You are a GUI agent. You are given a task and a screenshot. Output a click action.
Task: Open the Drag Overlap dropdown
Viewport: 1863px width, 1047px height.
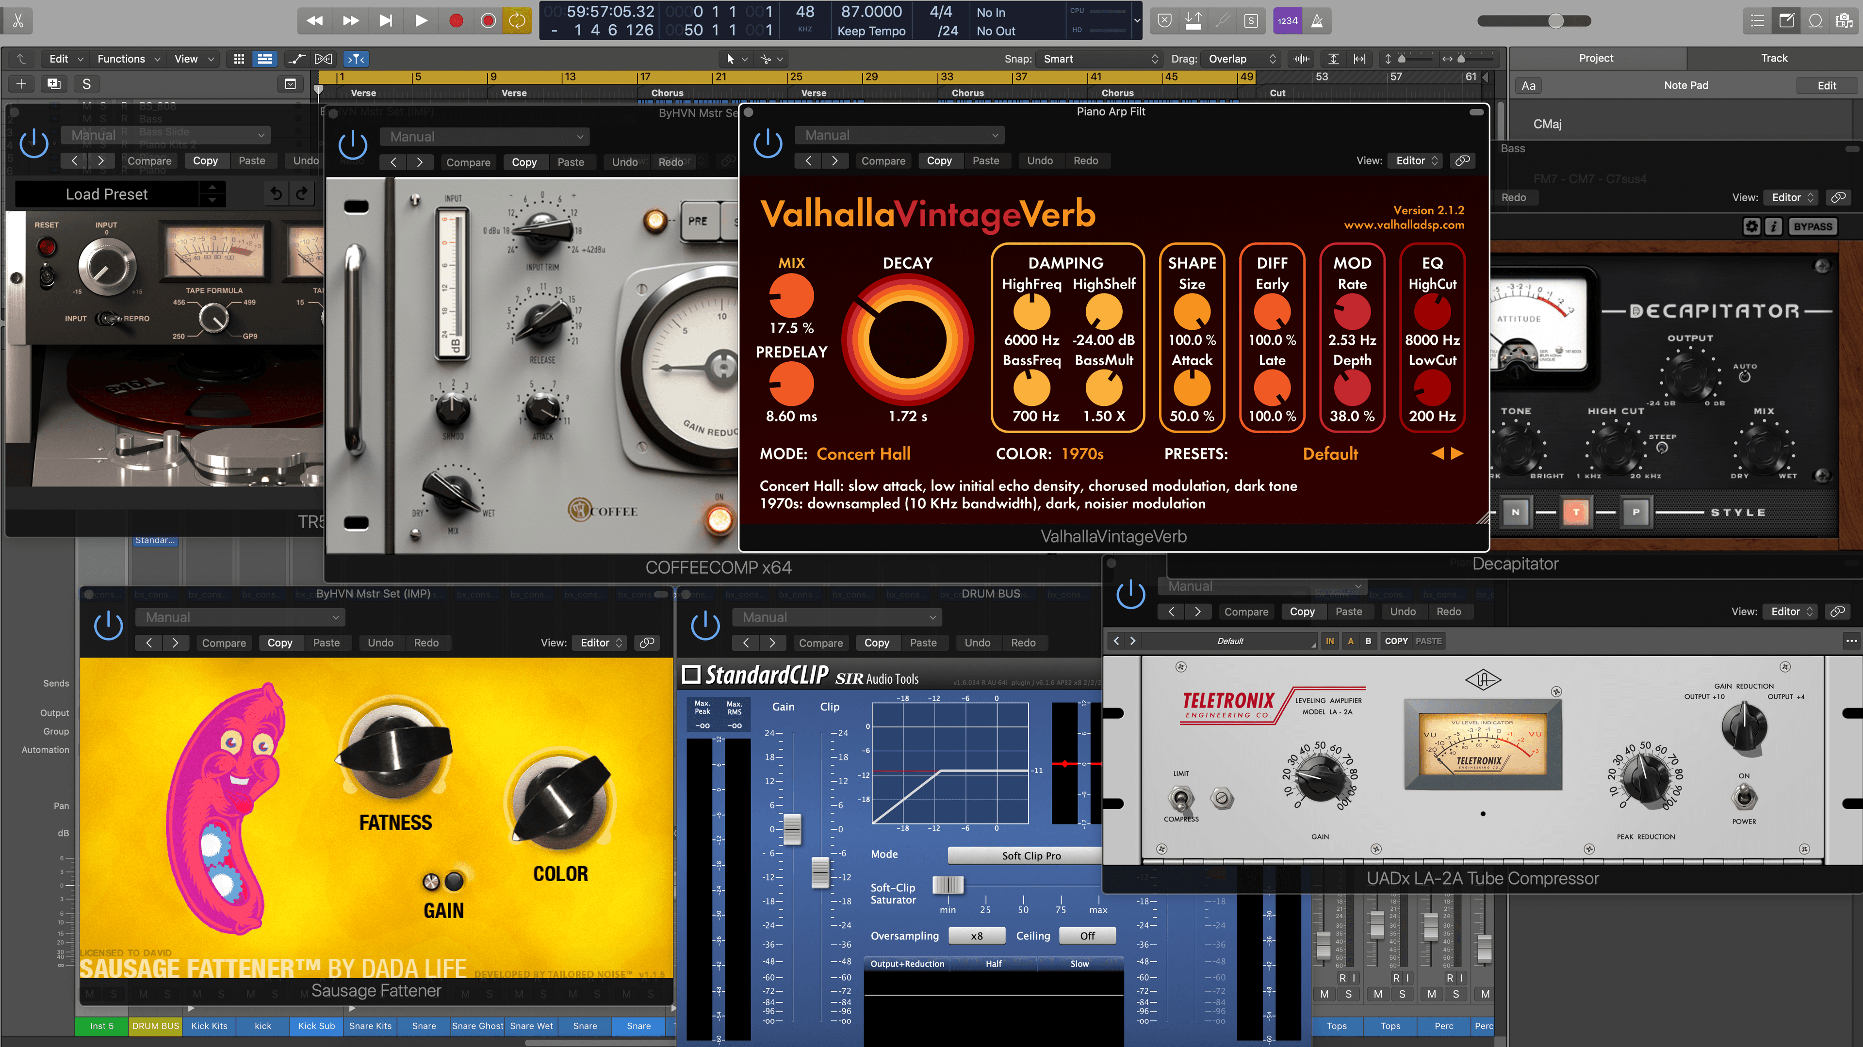[x=1242, y=59]
